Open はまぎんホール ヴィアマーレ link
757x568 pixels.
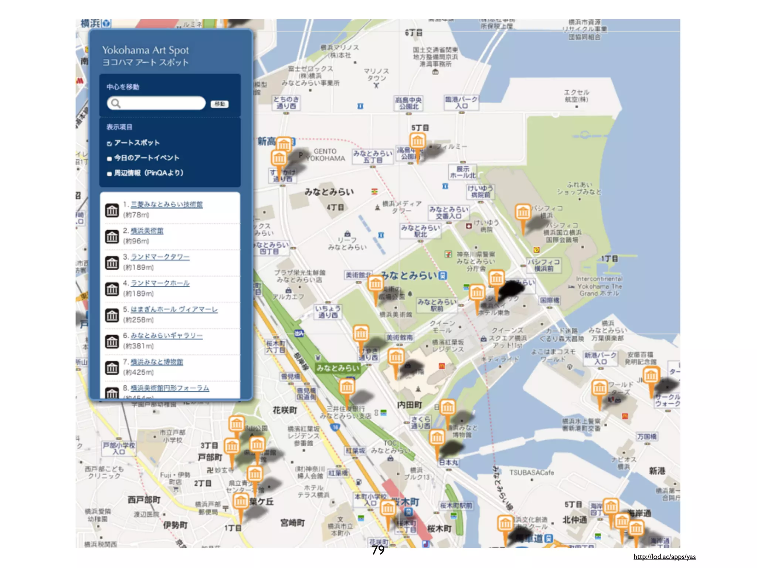[x=174, y=310]
